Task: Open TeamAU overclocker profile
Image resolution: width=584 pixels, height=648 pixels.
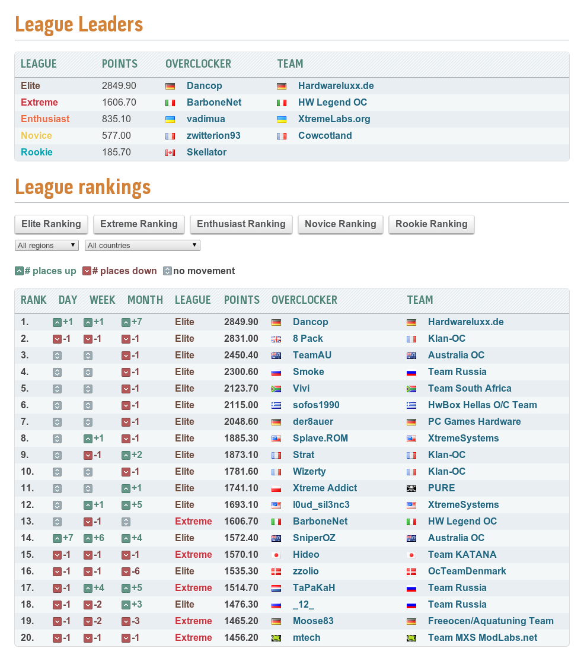Action: pyautogui.click(x=312, y=355)
